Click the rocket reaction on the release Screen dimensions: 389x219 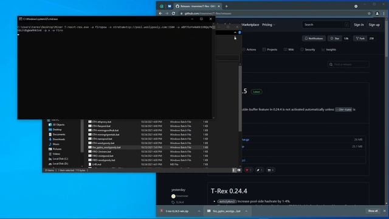(260, 170)
